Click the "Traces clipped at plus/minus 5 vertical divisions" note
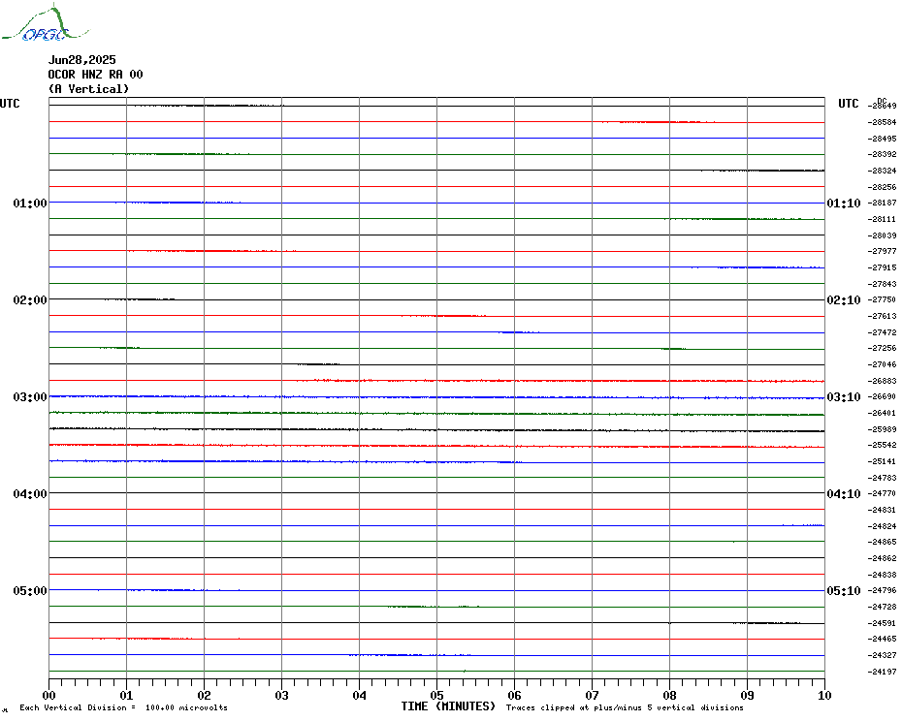 point(625,707)
